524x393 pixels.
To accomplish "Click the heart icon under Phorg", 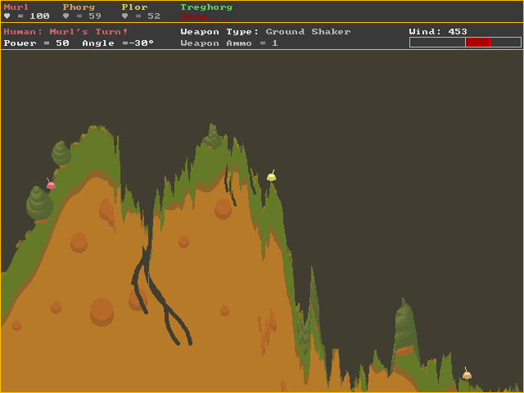I will [x=65, y=16].
